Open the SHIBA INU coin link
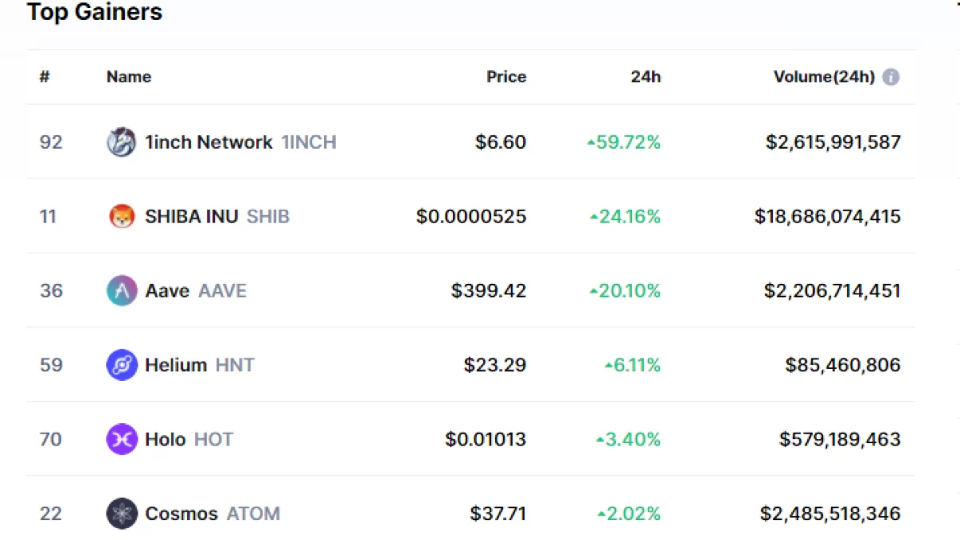 (x=191, y=216)
